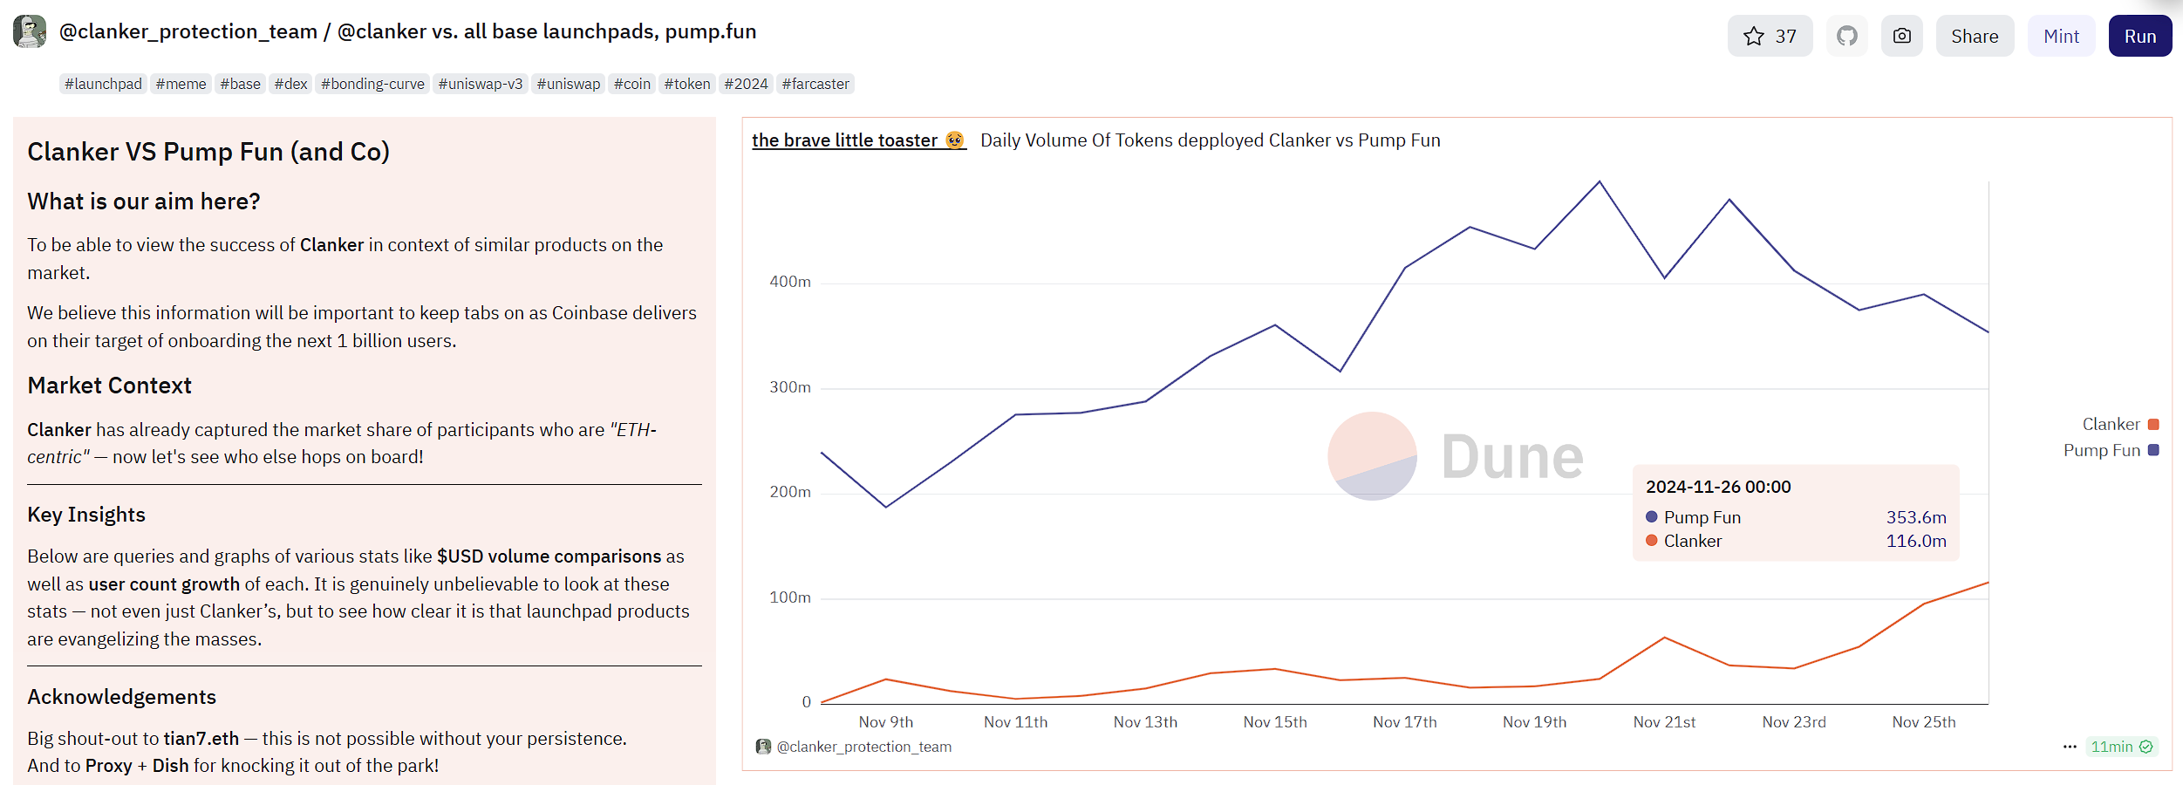Screen dimensions: 2183x785
Task: Select the #meme tag
Action: [181, 84]
